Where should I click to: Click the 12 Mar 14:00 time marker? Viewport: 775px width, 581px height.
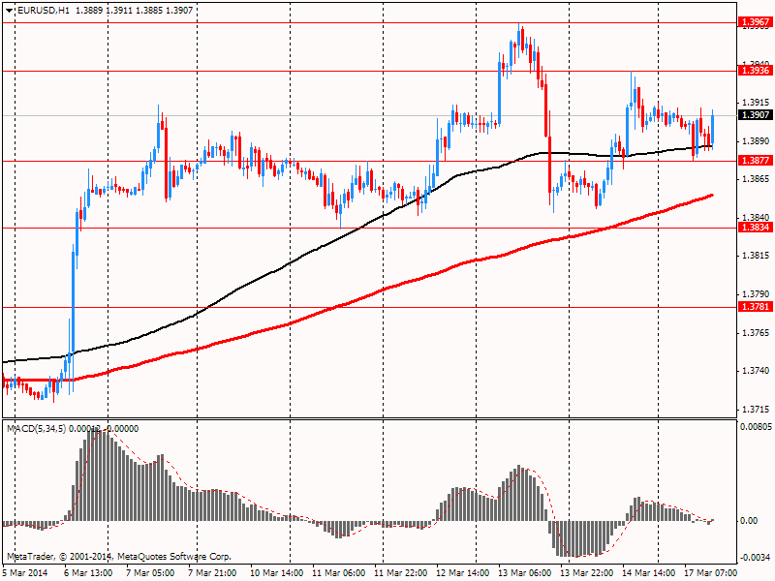pos(463,572)
